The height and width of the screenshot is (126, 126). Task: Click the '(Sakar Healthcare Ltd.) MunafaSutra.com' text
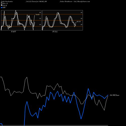tap(75, 2)
